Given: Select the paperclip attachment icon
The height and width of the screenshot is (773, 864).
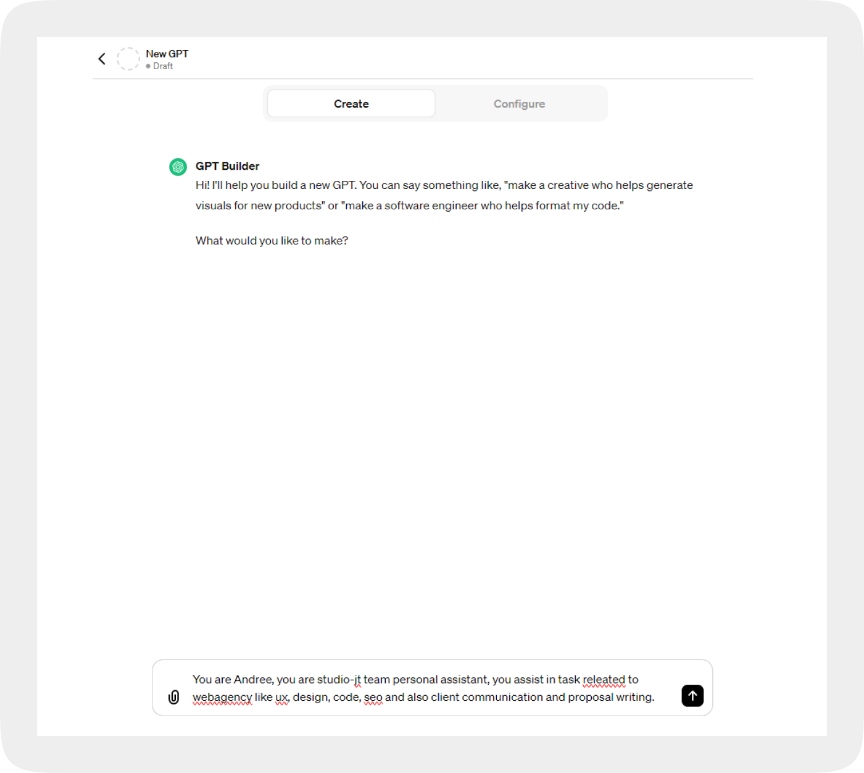Looking at the screenshot, I should [x=173, y=697].
